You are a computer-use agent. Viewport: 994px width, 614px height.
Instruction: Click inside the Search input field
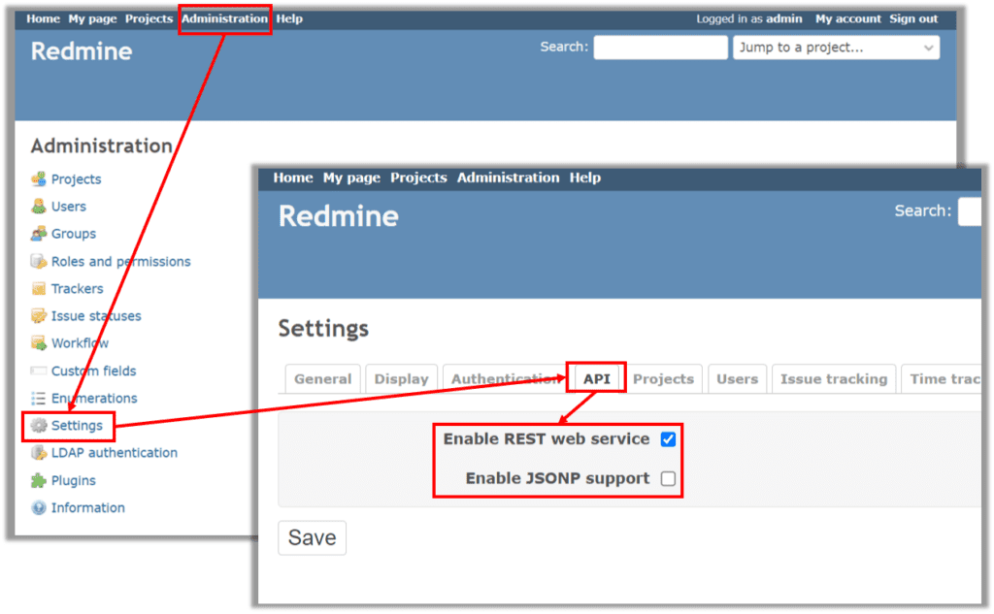[660, 47]
